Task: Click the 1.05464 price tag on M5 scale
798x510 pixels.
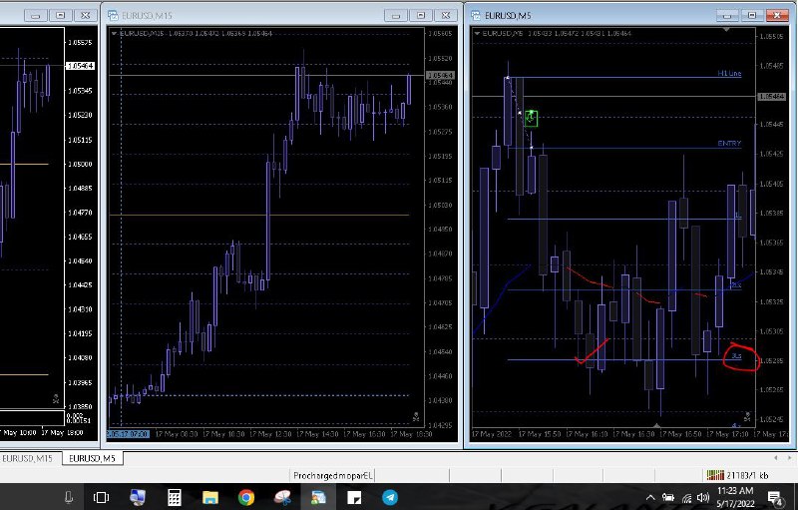Action: [x=771, y=97]
